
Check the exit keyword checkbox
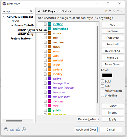(x=45, y=38)
